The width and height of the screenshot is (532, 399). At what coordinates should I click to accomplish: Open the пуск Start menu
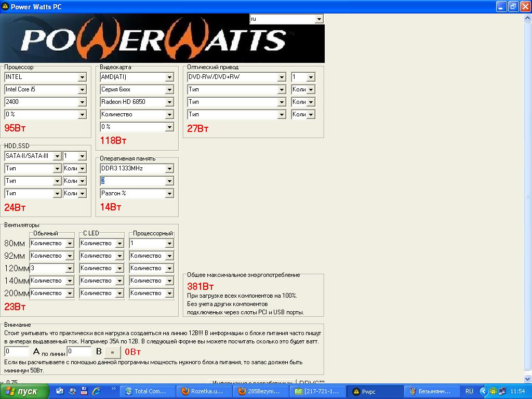point(24,392)
